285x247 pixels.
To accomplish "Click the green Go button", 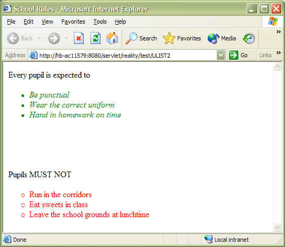I will [238, 55].
